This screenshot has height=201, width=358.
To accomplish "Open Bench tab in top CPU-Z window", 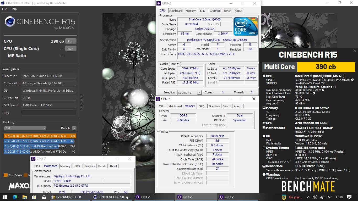I will pos(227,11).
